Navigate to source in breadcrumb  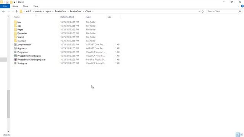(38, 11)
